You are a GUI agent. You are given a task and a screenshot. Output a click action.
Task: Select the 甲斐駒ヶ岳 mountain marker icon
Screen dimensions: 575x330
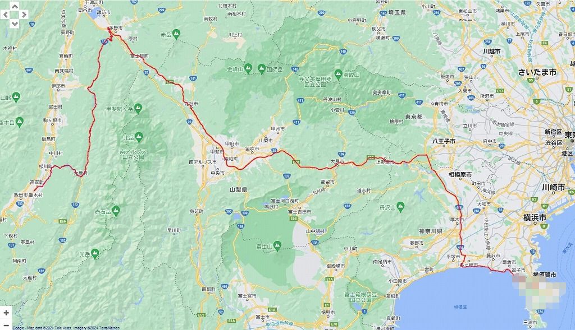139,107
